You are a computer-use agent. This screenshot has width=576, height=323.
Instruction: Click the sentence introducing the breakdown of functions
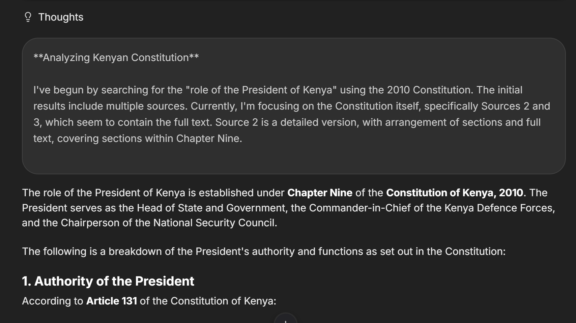click(264, 251)
